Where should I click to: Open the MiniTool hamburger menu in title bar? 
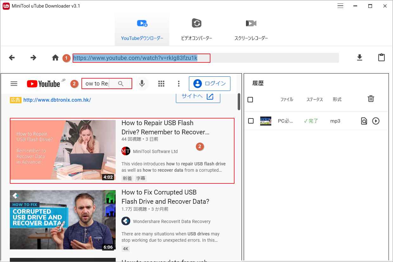[x=340, y=6]
